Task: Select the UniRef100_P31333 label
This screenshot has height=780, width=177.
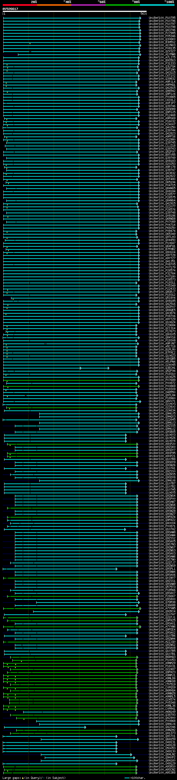Action: point(162,63)
